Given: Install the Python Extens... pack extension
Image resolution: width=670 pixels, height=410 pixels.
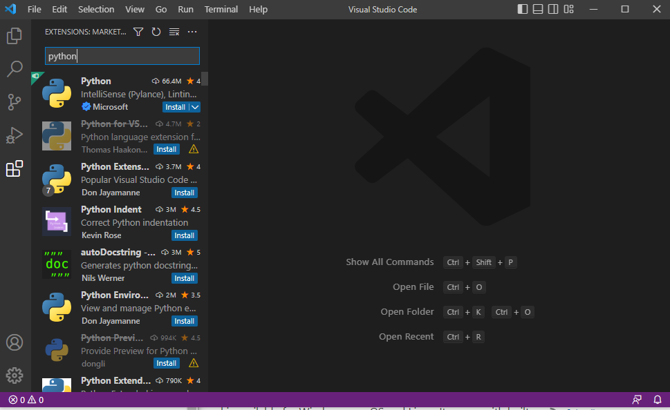Looking at the screenshot, I should (184, 193).
